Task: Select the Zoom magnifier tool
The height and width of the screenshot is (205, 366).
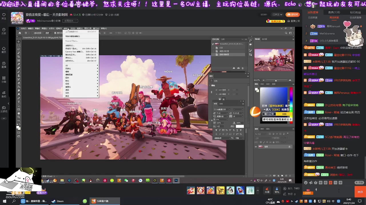Action: pos(19,117)
